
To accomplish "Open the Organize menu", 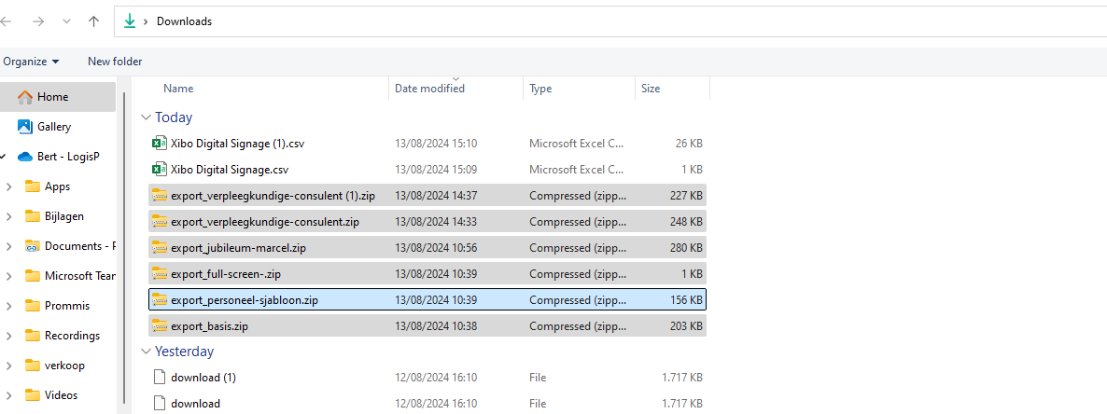I will 31,62.
